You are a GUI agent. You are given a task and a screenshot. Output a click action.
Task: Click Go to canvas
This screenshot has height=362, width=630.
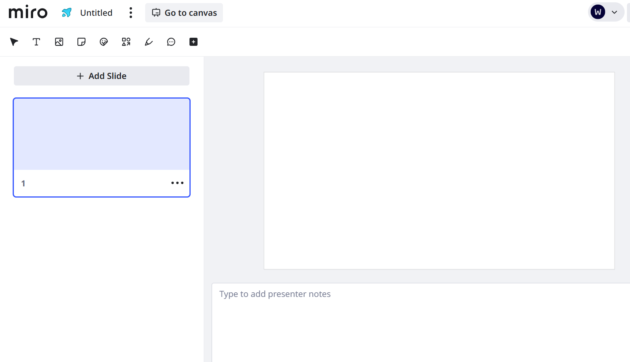[184, 13]
